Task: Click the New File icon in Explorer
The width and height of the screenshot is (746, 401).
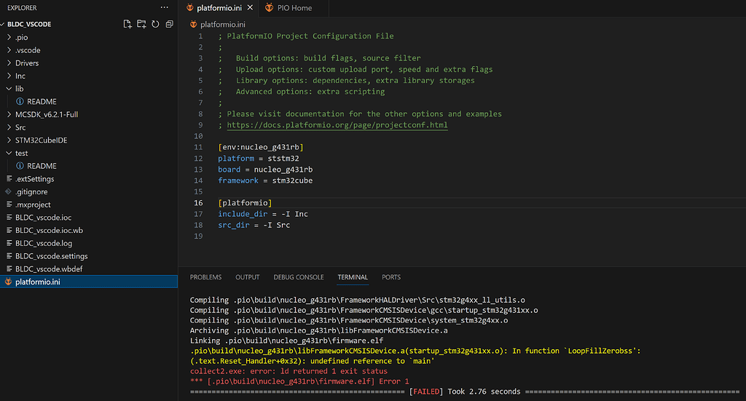Action: click(127, 24)
